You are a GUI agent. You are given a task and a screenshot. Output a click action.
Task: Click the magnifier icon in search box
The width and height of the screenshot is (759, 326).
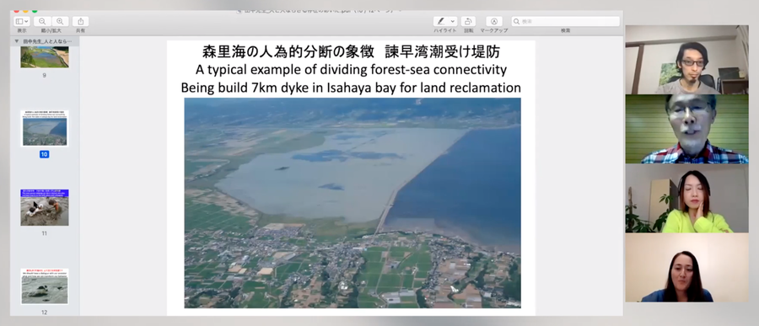(517, 21)
